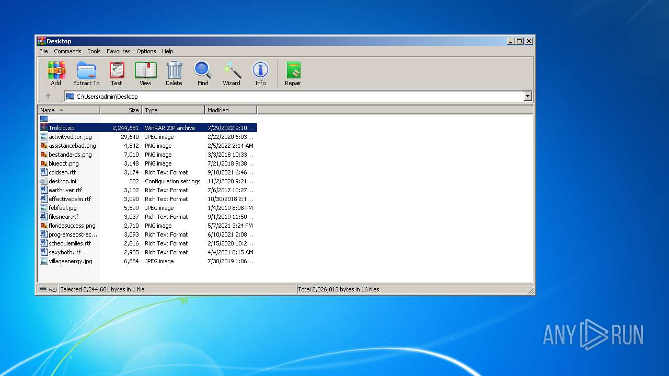
Task: Minimize the Desktop WinRAR window
Action: coord(511,41)
